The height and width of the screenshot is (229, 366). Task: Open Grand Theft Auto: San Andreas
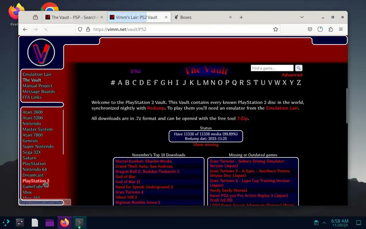[144, 166]
